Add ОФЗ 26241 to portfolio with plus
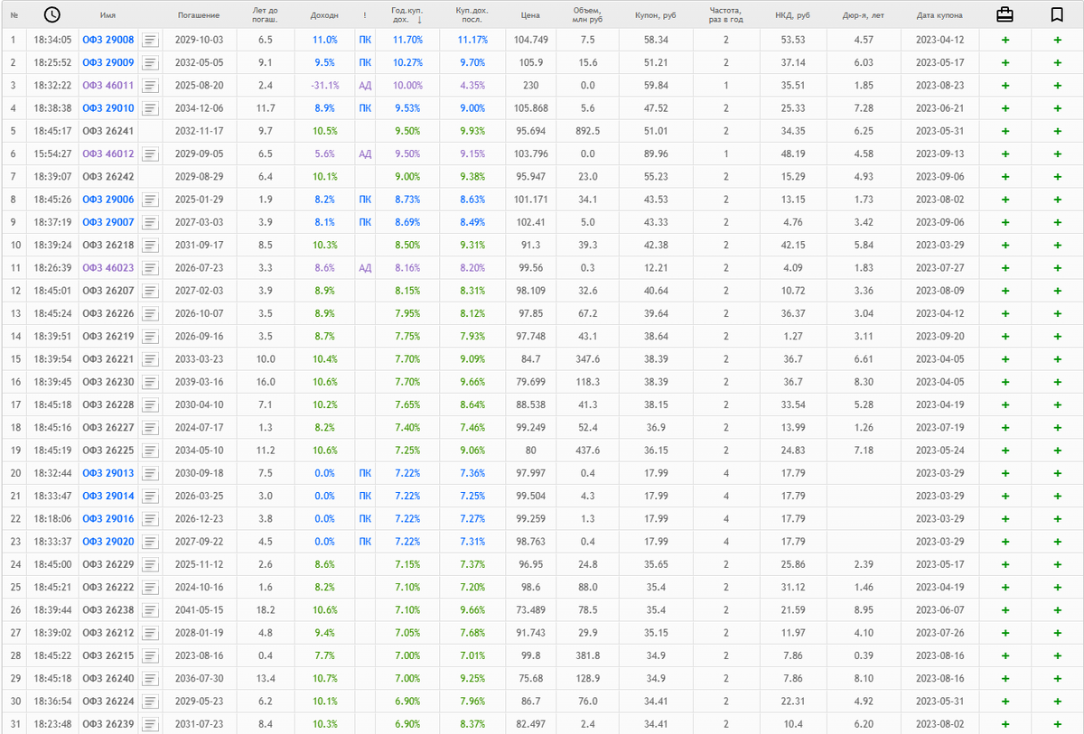 1004,131
